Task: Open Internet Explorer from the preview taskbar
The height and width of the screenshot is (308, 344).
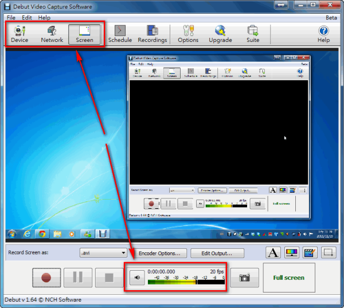Action: 27,234
